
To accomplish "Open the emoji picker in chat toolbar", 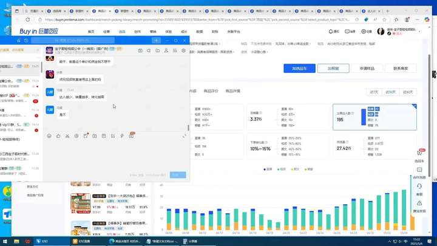I will [49, 136].
